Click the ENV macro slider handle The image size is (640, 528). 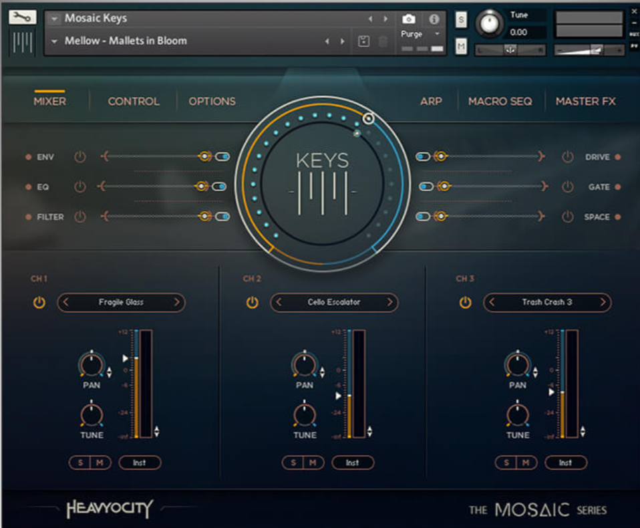pyautogui.click(x=204, y=156)
